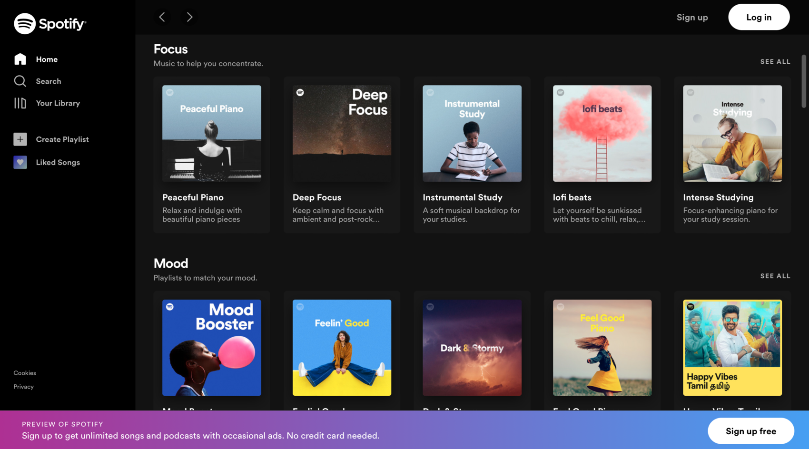The height and width of the screenshot is (449, 809).
Task: Click the vertical scrollbar thumb
Action: (804, 81)
